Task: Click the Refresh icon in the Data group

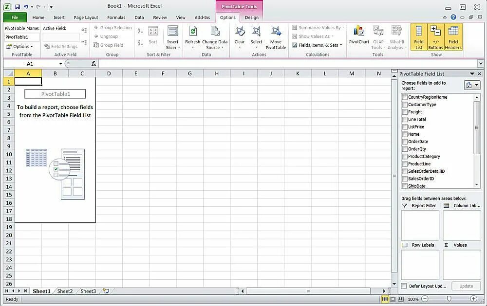Action: coord(192,31)
